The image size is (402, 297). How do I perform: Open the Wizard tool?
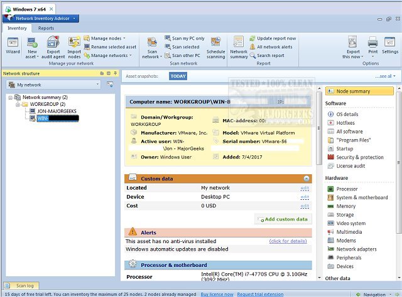[x=13, y=46]
